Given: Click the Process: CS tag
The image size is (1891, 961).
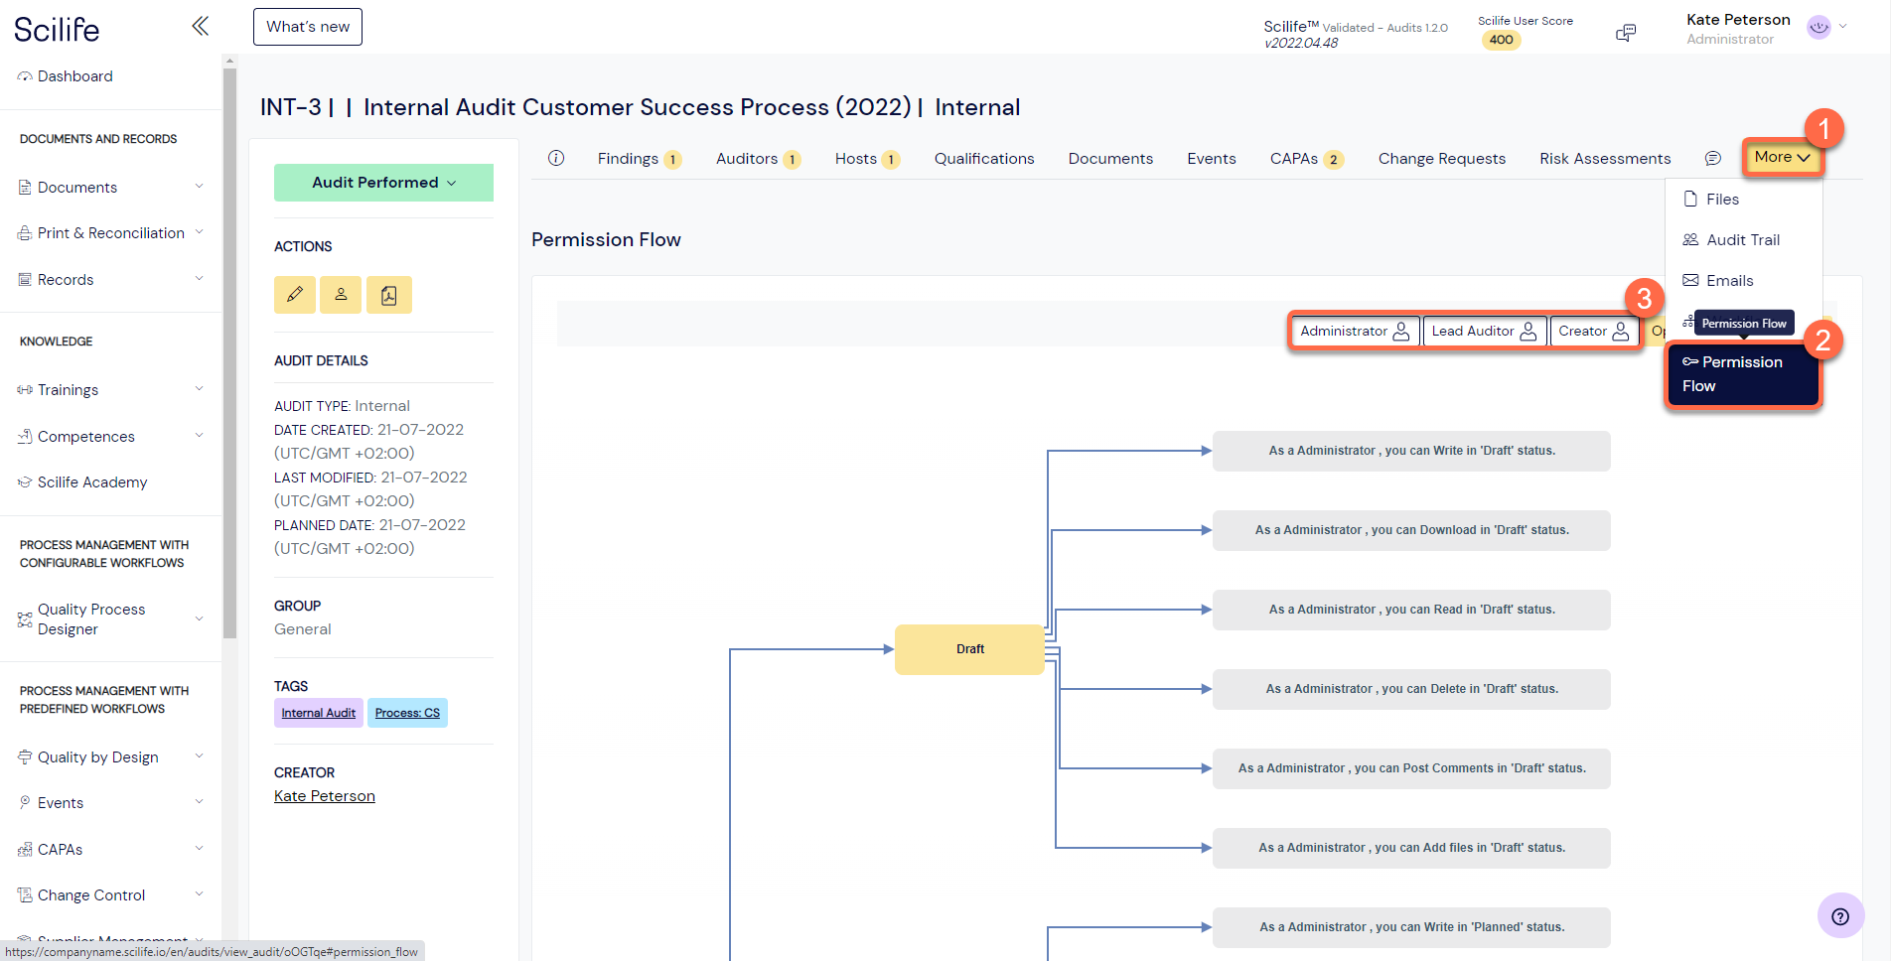Looking at the screenshot, I should (407, 713).
